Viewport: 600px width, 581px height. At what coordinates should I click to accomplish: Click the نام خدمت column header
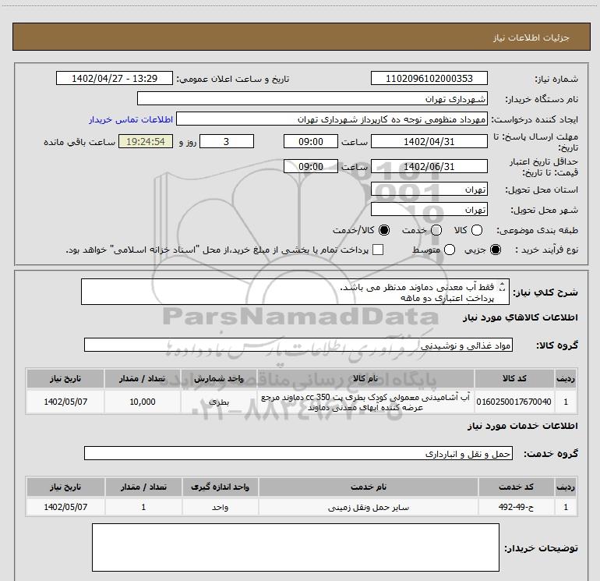pos(369,487)
